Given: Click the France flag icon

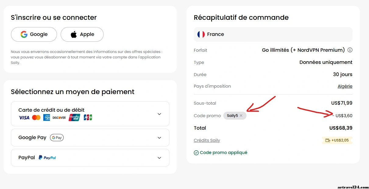Looking at the screenshot, I should pos(201,34).
